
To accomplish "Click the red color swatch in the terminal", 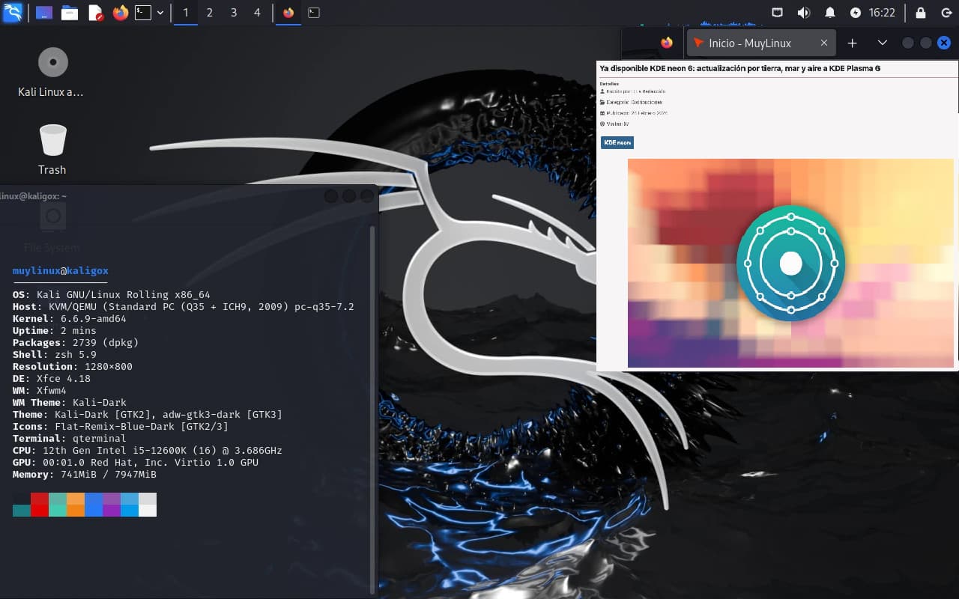I will (x=40, y=505).
